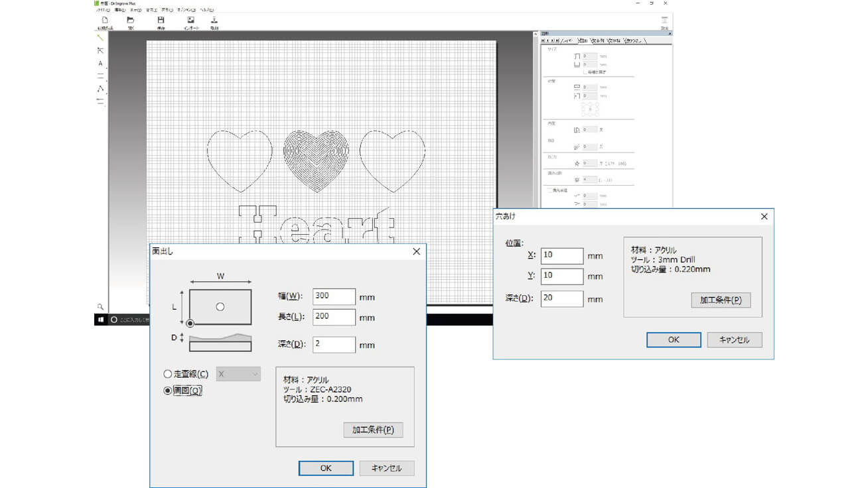
Task: Click キャンセル in the 穴あけ dialog
Action: tap(735, 340)
